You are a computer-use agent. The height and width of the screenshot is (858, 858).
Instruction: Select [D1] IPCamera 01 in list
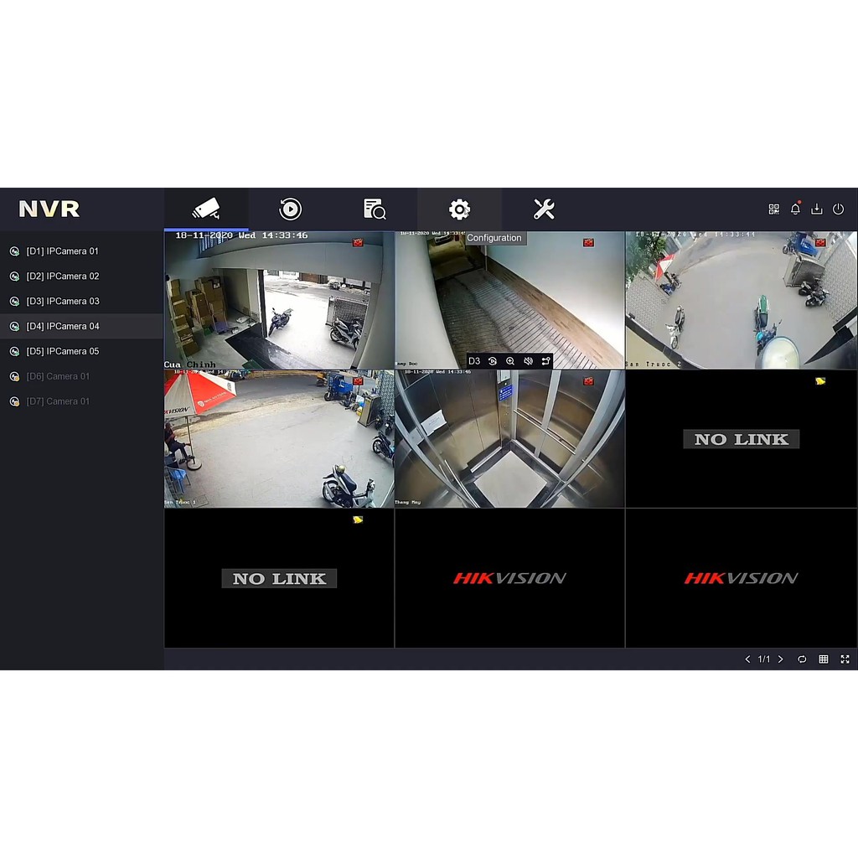pyautogui.click(x=63, y=251)
